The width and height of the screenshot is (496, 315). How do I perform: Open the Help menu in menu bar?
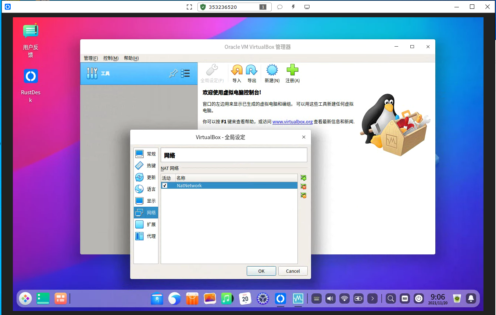click(x=131, y=58)
